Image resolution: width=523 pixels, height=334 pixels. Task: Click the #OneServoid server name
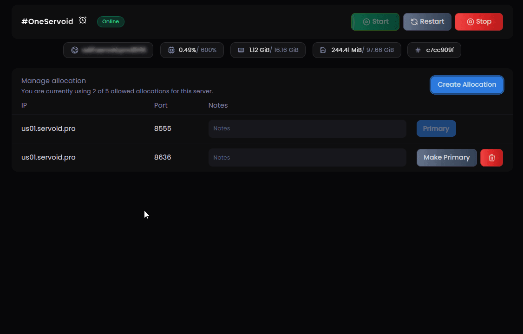tap(47, 22)
